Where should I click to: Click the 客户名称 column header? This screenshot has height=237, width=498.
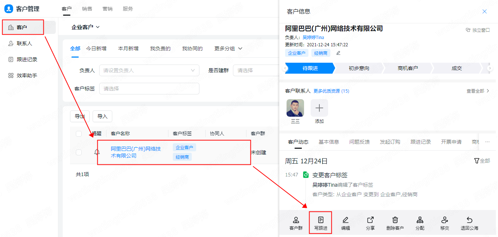[120, 134]
